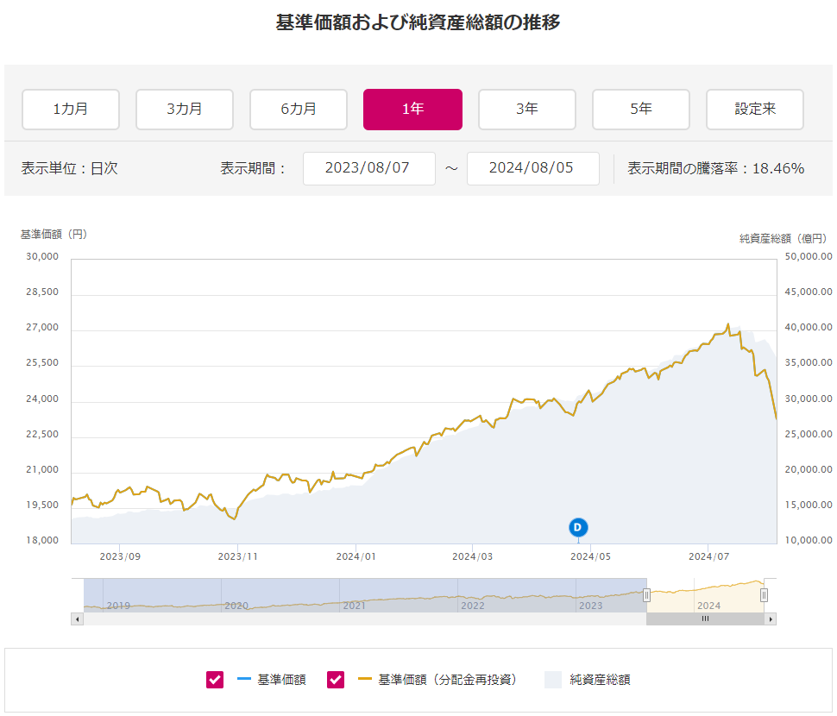Screen dimensions: 837x716
Task: Select the 1カ月 period tab
Action: (x=71, y=110)
